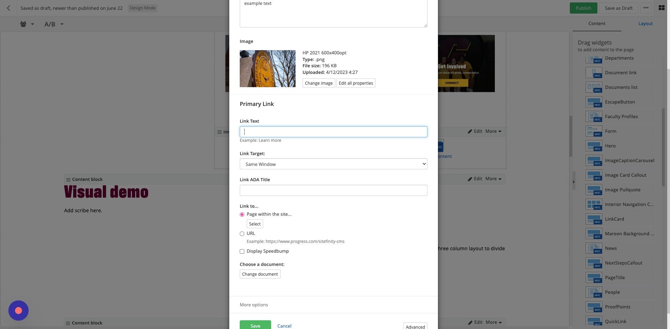This screenshot has height=329, width=670.
Task: Edit the Visual demo content block
Action: 475,179
